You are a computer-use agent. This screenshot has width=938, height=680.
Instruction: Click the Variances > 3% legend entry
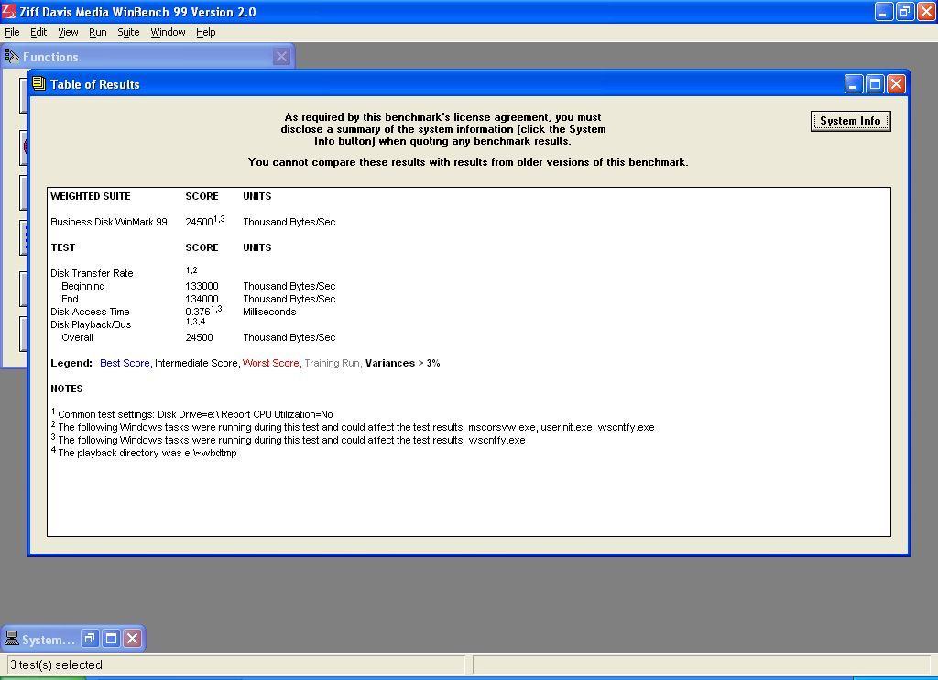tap(403, 363)
